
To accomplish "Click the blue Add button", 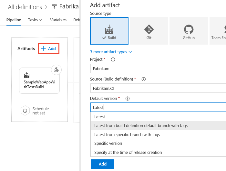I will (x=103, y=164).
